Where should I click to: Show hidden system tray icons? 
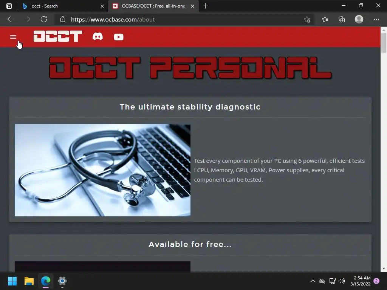pyautogui.click(x=313, y=281)
